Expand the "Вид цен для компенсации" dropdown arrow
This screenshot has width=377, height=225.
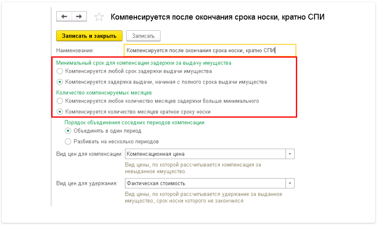click(290, 154)
